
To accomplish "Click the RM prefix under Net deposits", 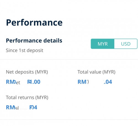I will pos(10,82).
